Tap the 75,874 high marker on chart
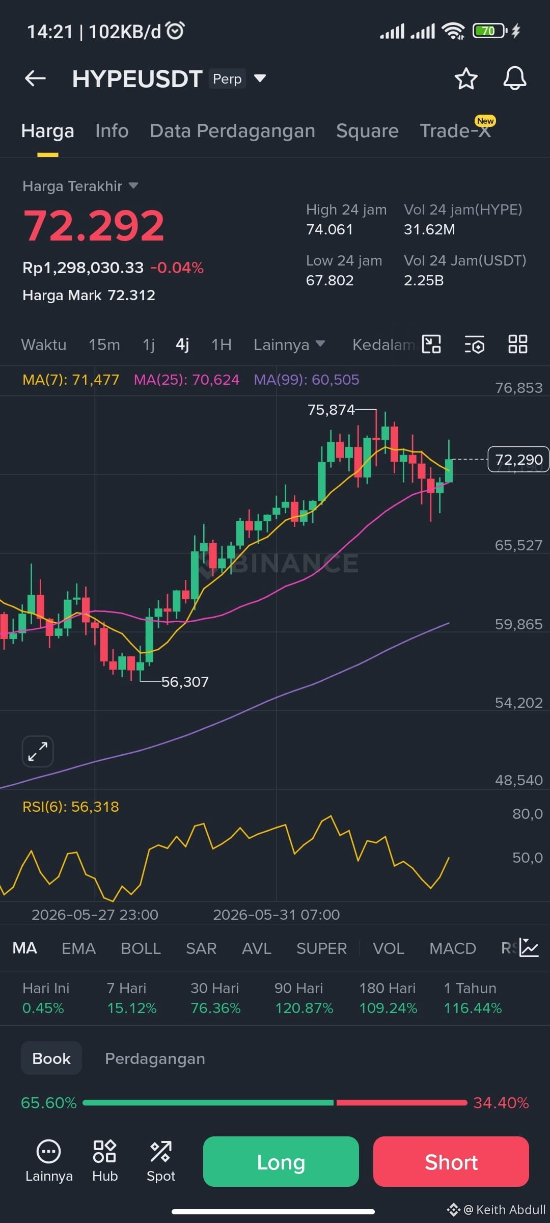The image size is (550, 1223). 331,410
